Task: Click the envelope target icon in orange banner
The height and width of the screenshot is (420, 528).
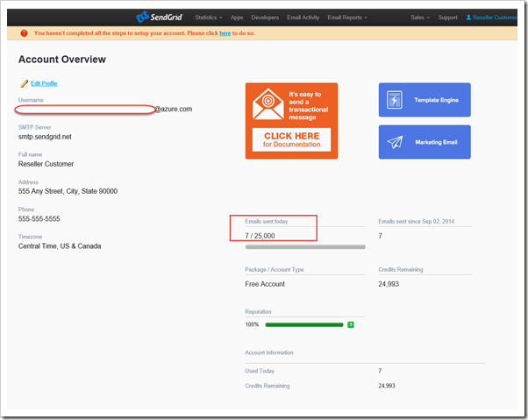Action: tap(268, 104)
